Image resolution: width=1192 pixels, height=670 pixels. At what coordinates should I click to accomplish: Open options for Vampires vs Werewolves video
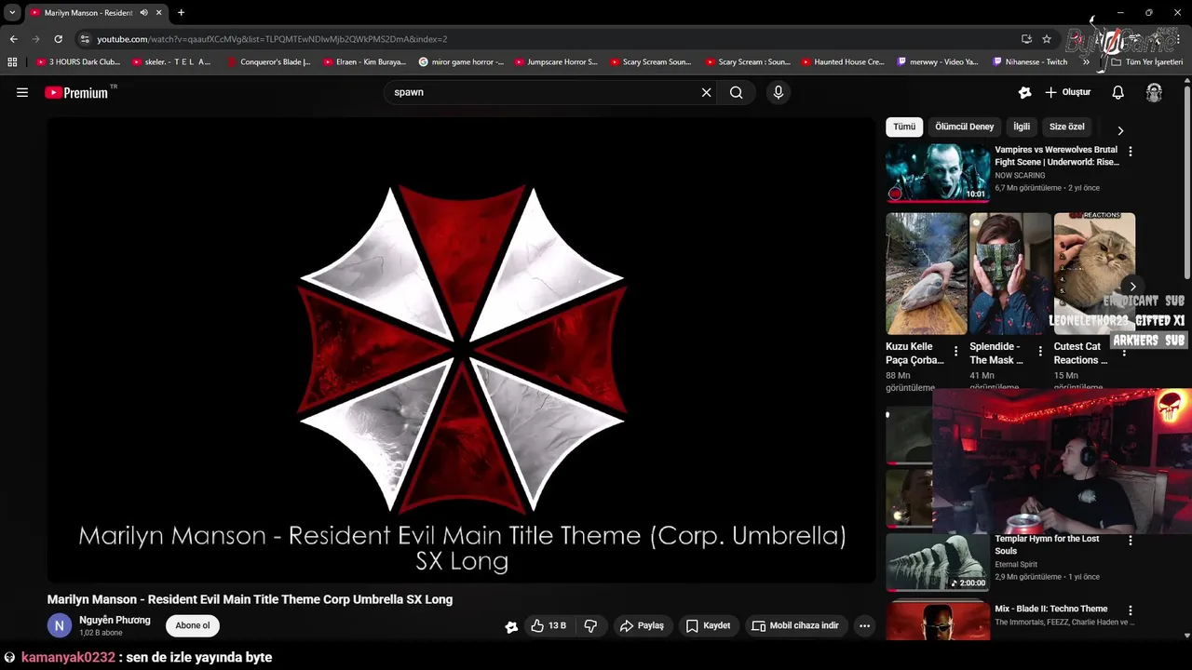click(x=1131, y=151)
